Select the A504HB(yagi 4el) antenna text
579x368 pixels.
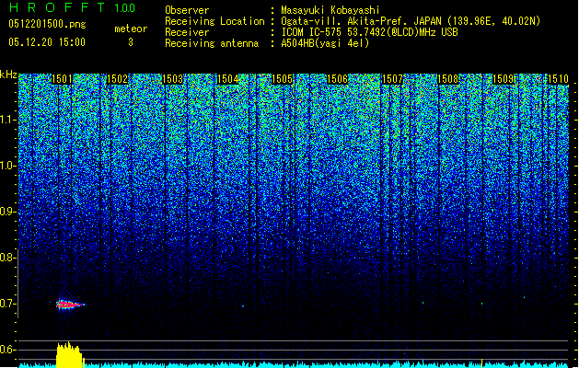point(325,43)
